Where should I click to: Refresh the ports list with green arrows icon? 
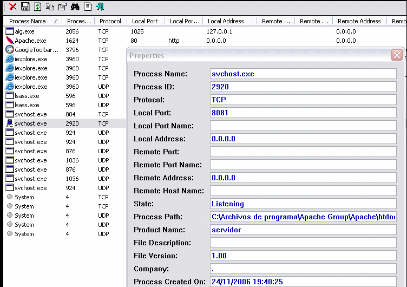coord(38,6)
